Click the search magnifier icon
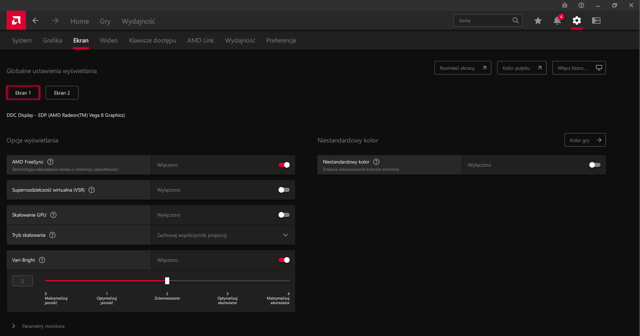This screenshot has width=640, height=336. coord(515,20)
